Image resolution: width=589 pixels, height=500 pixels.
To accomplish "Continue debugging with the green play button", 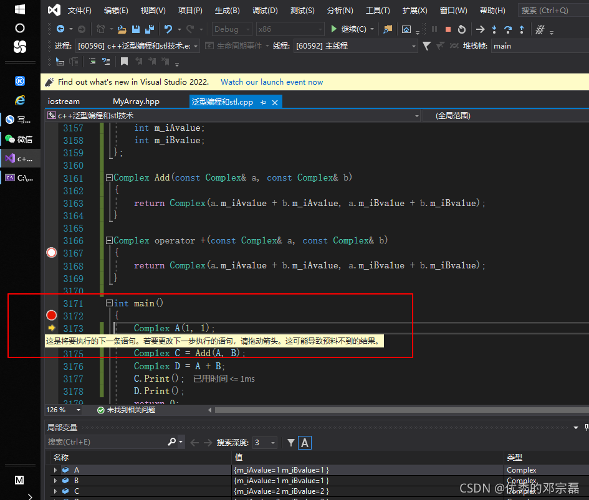I will pyautogui.click(x=333, y=29).
